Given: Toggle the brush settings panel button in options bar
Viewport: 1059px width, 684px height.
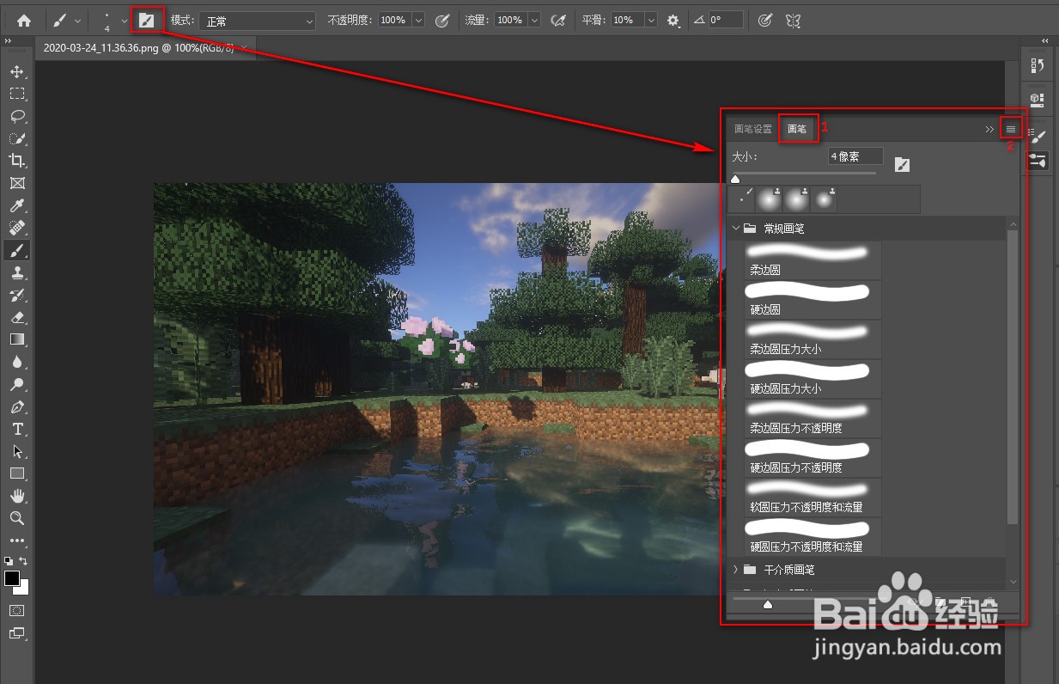Looking at the screenshot, I should point(147,20).
